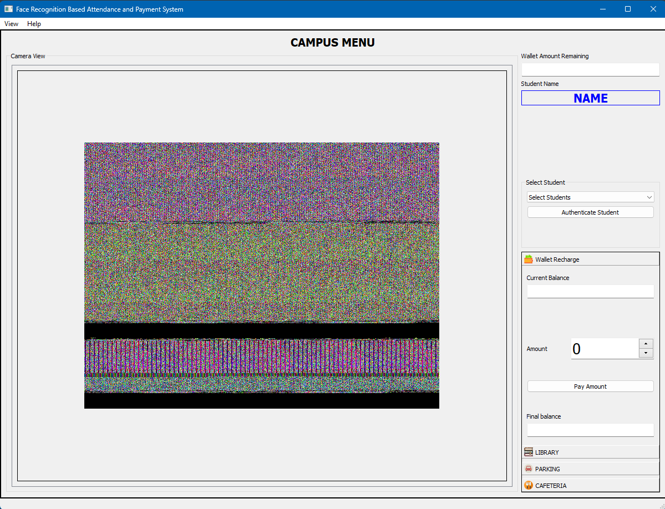Image resolution: width=665 pixels, height=509 pixels.
Task: Minimize the application window
Action: pos(603,9)
